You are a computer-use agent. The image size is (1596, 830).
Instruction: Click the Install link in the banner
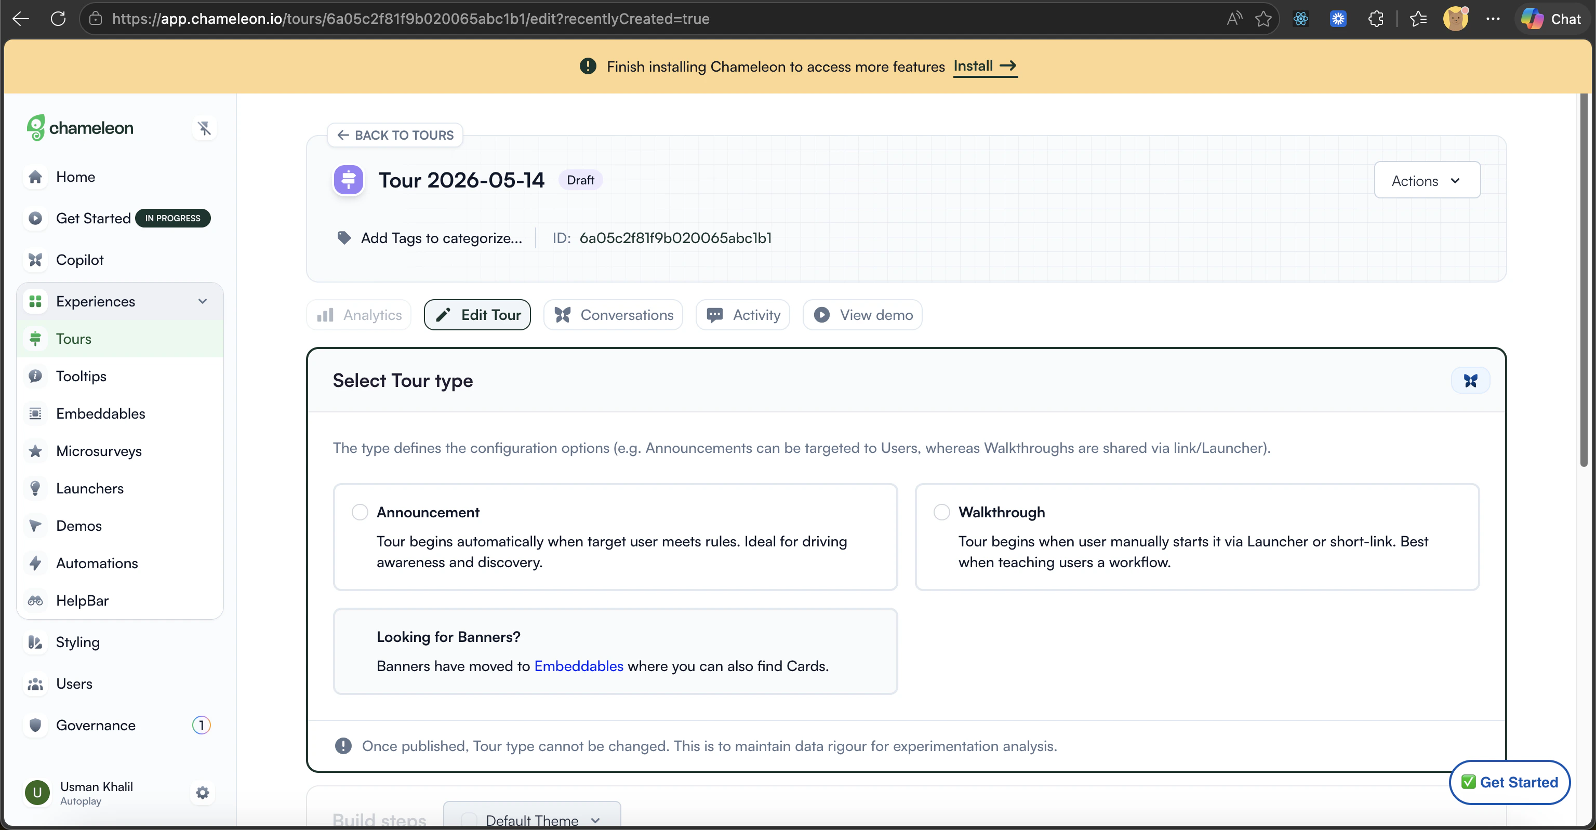tap(985, 65)
